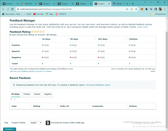The height and width of the screenshot is (131, 168).
Task: Click Download the Amazon Seller mobile app
Action: pos(68,123)
